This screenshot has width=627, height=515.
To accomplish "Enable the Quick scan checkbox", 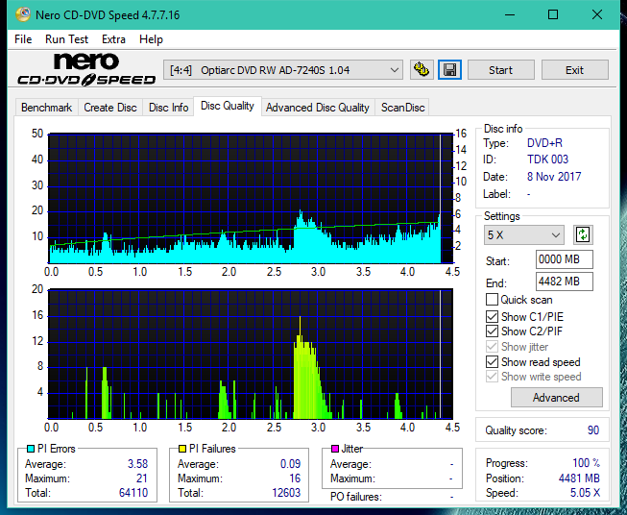I will coord(492,300).
